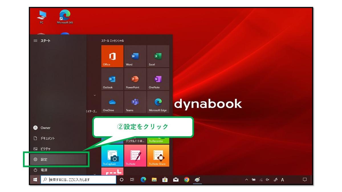Open Task View on the taskbar

pyautogui.click(x=132, y=180)
